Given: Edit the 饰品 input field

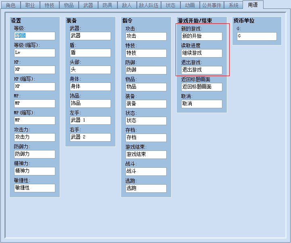Looking at the screenshot, I should click(90, 103).
